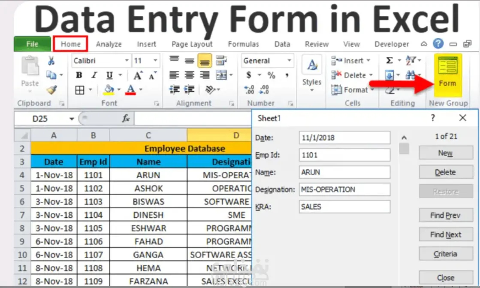This screenshot has width=480, height=288.
Task: Select the Format Painter brush
Action: pos(51,90)
